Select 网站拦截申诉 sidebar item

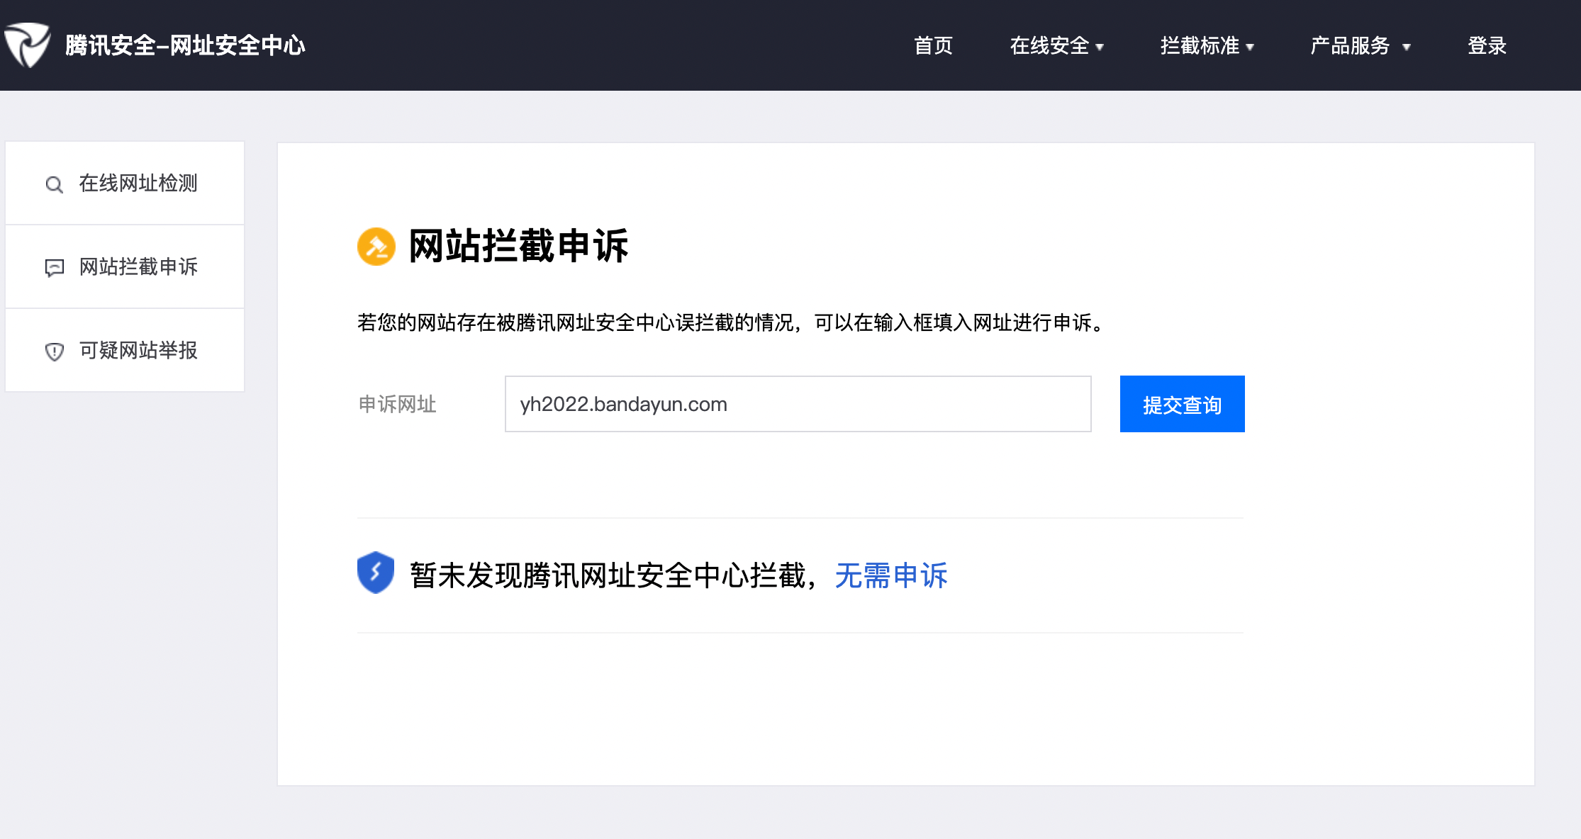(138, 266)
